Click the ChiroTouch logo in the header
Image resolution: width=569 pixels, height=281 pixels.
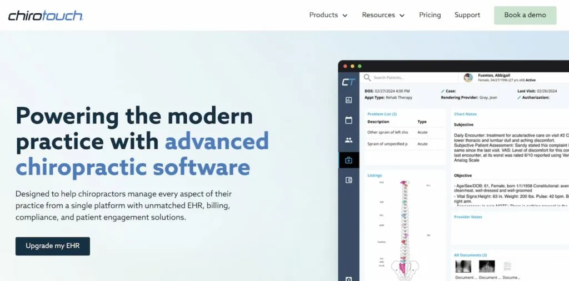46,15
